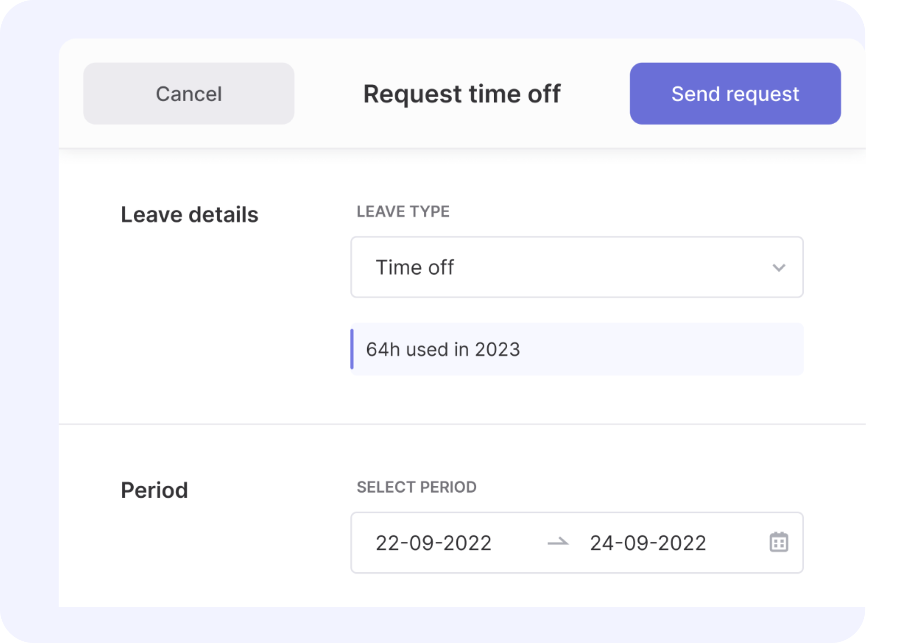Viewport: 904px width, 643px height.
Task: Click the LEAVE TYPE field label
Action: [x=403, y=211]
